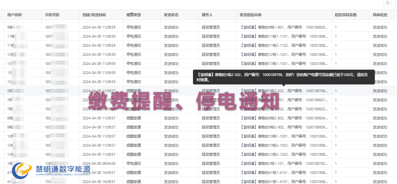Click the SMS content mentioning 13栋1-1301

tap(284, 64)
